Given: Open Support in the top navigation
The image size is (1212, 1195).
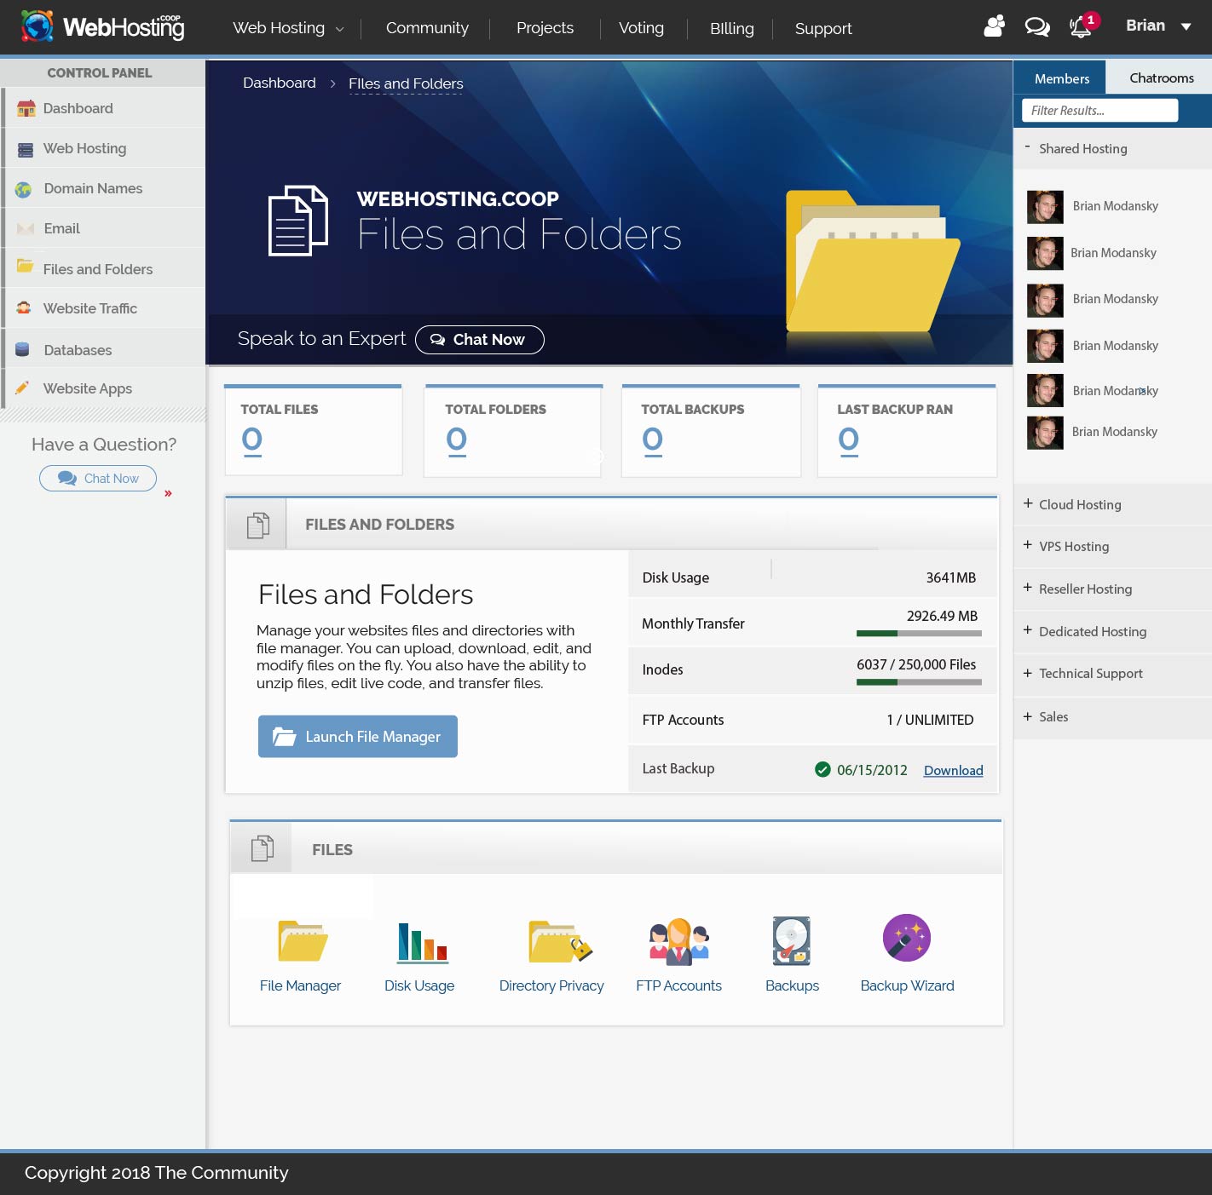Looking at the screenshot, I should click(x=823, y=28).
